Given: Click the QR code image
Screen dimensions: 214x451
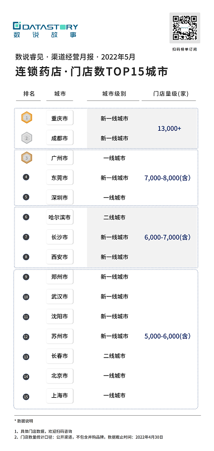Looking at the screenshot, I should point(185,28).
